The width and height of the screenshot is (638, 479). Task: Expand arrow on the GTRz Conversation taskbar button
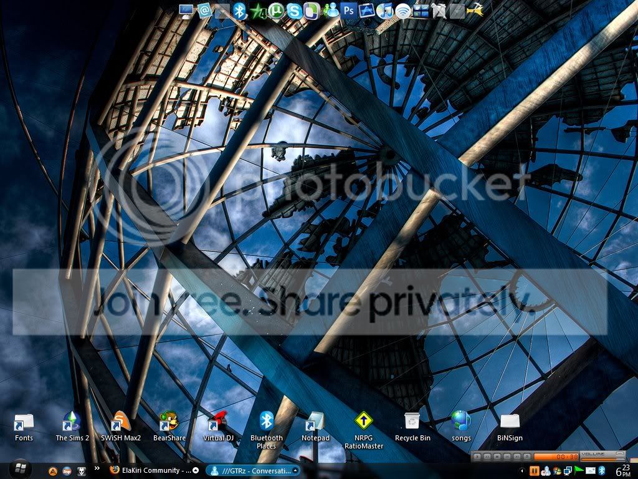pos(295,471)
